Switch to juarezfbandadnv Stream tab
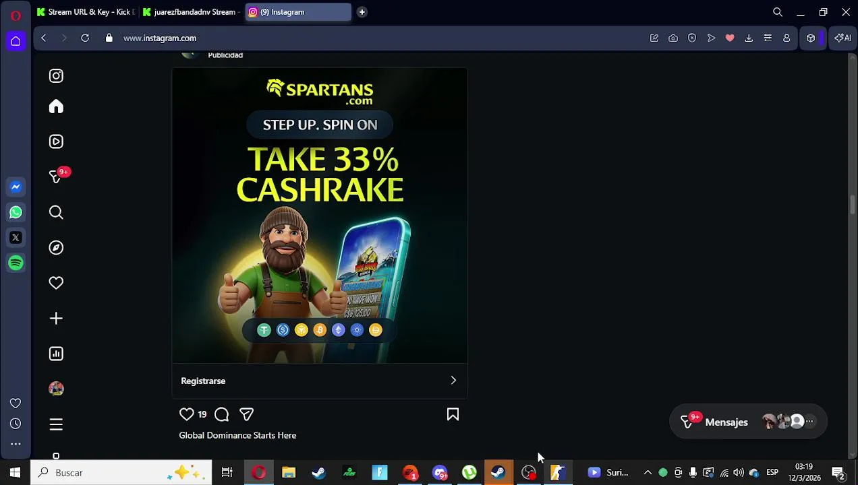The image size is (858, 485). point(191,11)
